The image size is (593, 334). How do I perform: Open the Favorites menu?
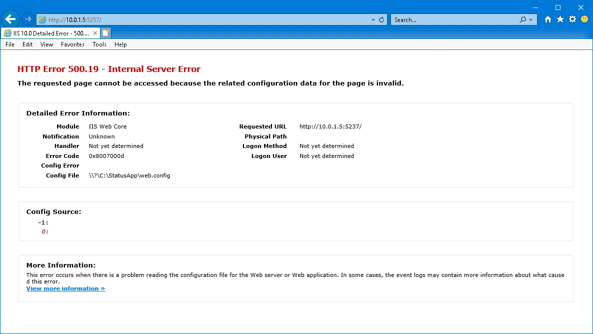[72, 44]
